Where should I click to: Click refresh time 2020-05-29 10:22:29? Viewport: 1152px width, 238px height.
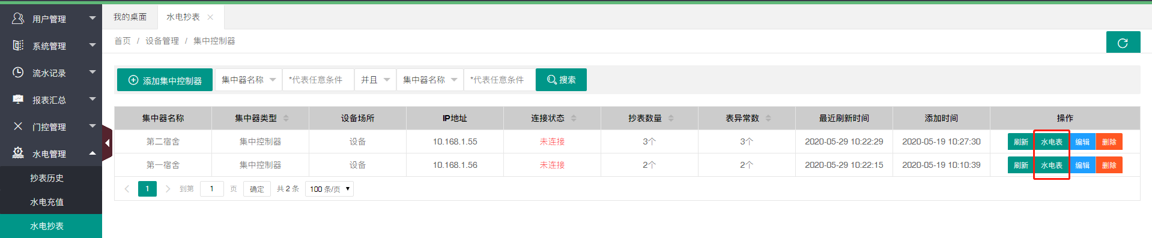(844, 141)
